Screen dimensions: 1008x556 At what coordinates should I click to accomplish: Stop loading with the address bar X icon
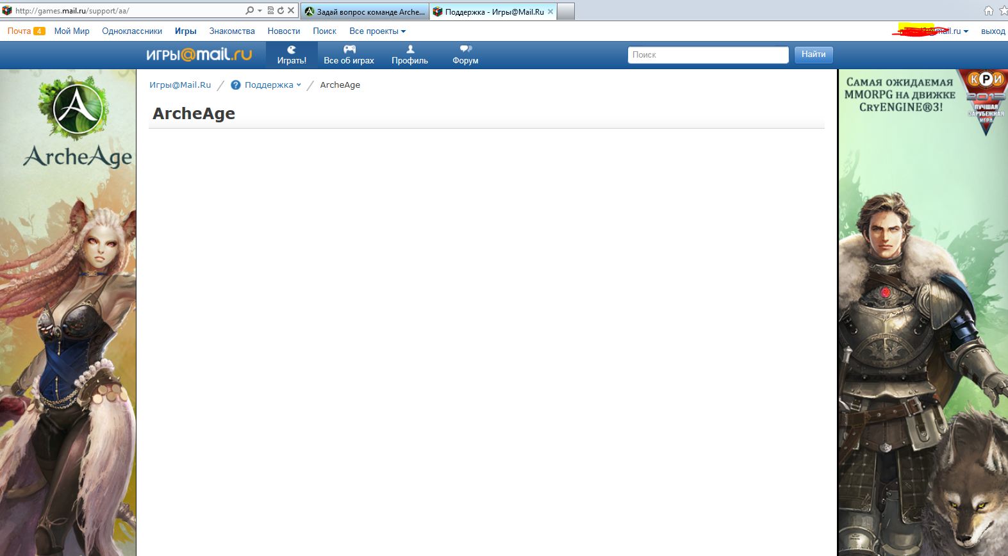pyautogui.click(x=290, y=10)
